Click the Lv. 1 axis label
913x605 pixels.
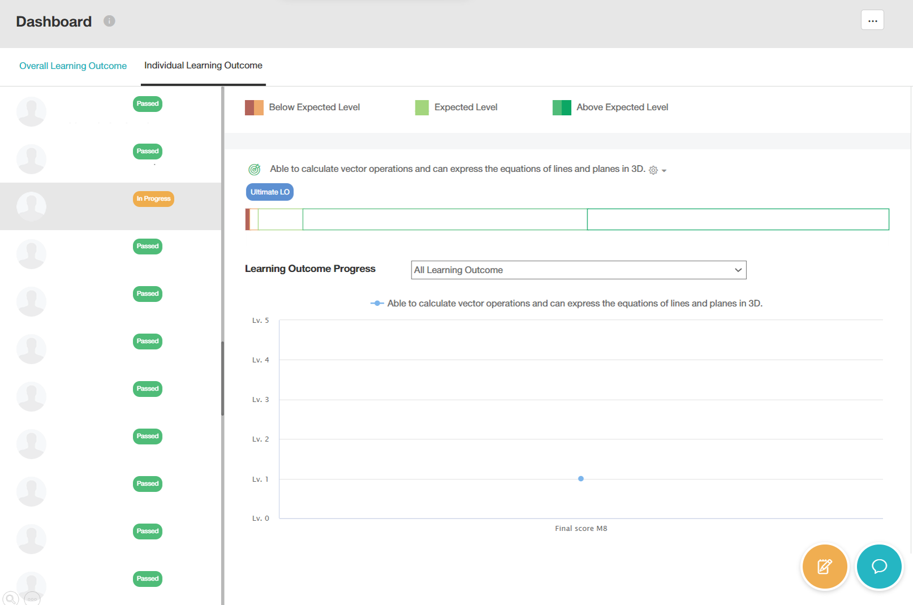pos(260,479)
